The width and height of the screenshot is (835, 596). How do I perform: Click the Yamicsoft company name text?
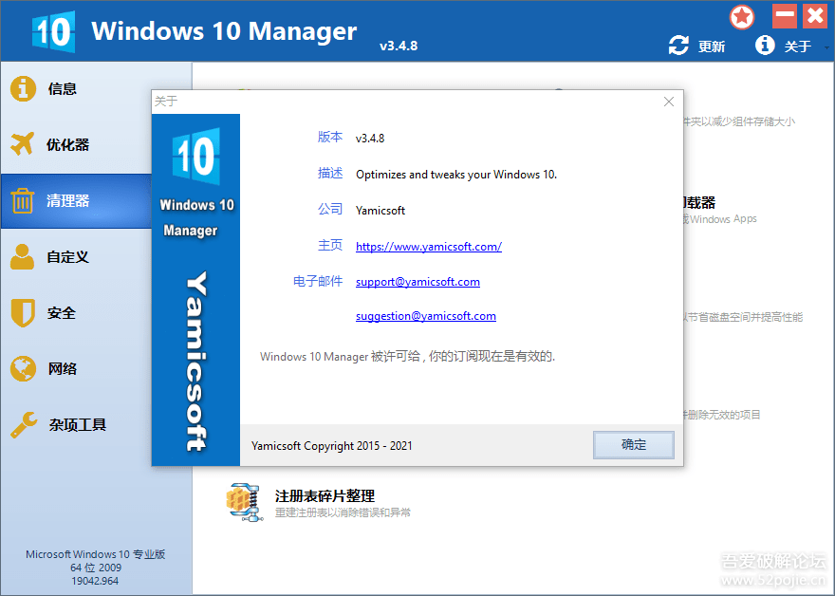(380, 211)
